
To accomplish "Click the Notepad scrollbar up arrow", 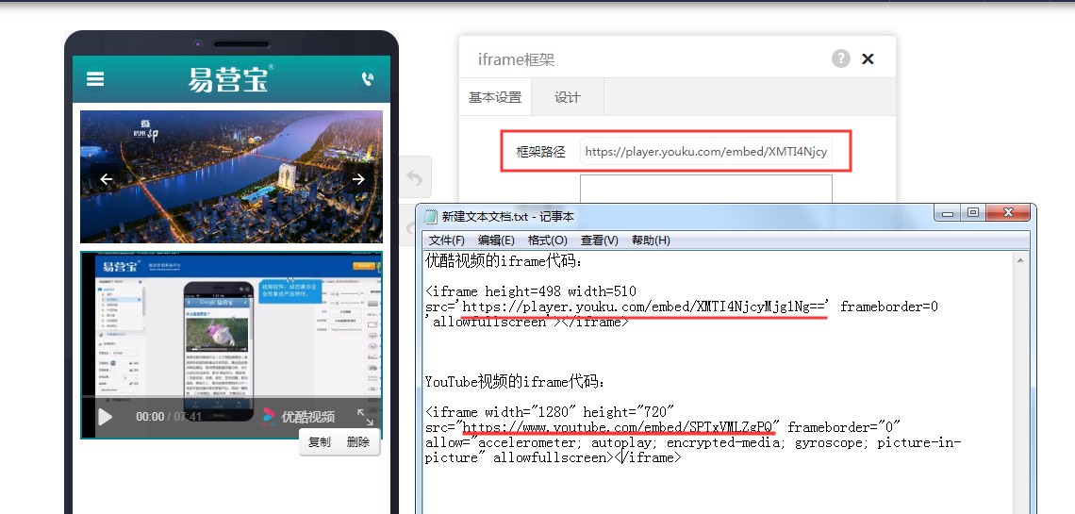I will [1021, 260].
